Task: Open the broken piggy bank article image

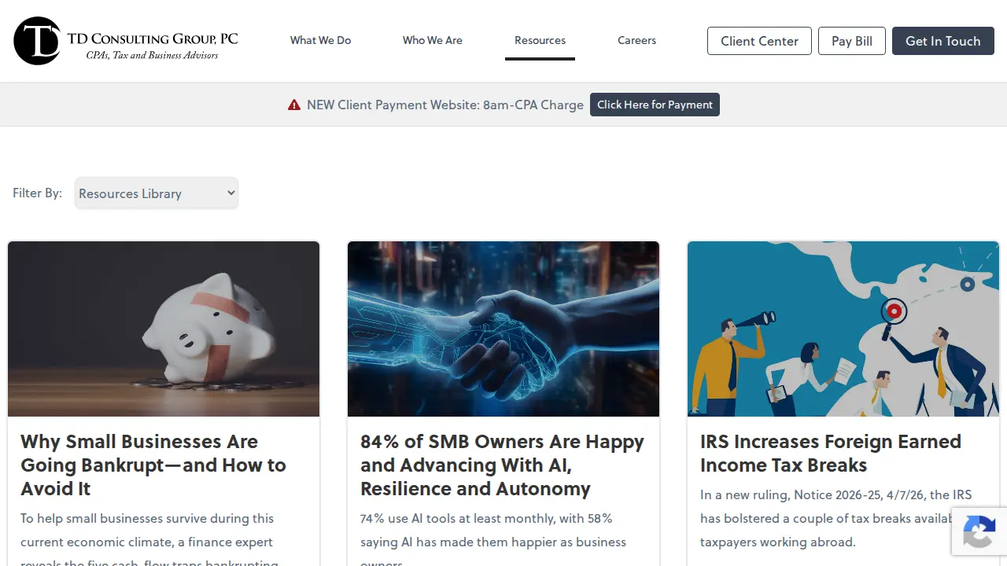Action: point(164,329)
